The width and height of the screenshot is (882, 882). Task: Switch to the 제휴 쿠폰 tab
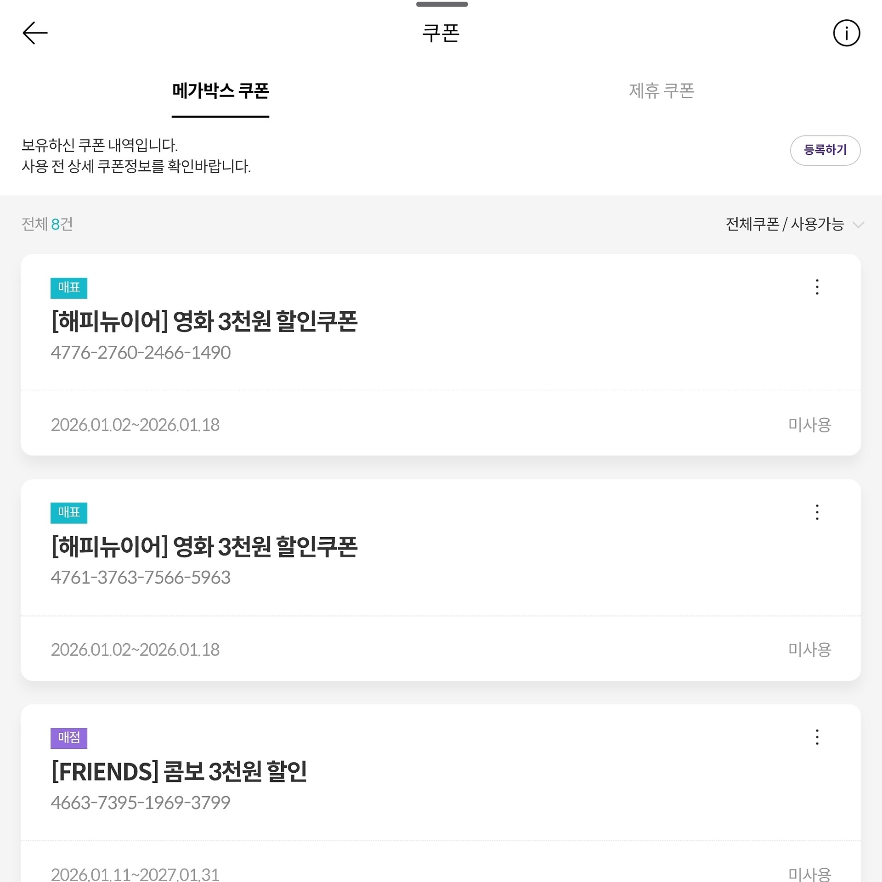(x=661, y=90)
